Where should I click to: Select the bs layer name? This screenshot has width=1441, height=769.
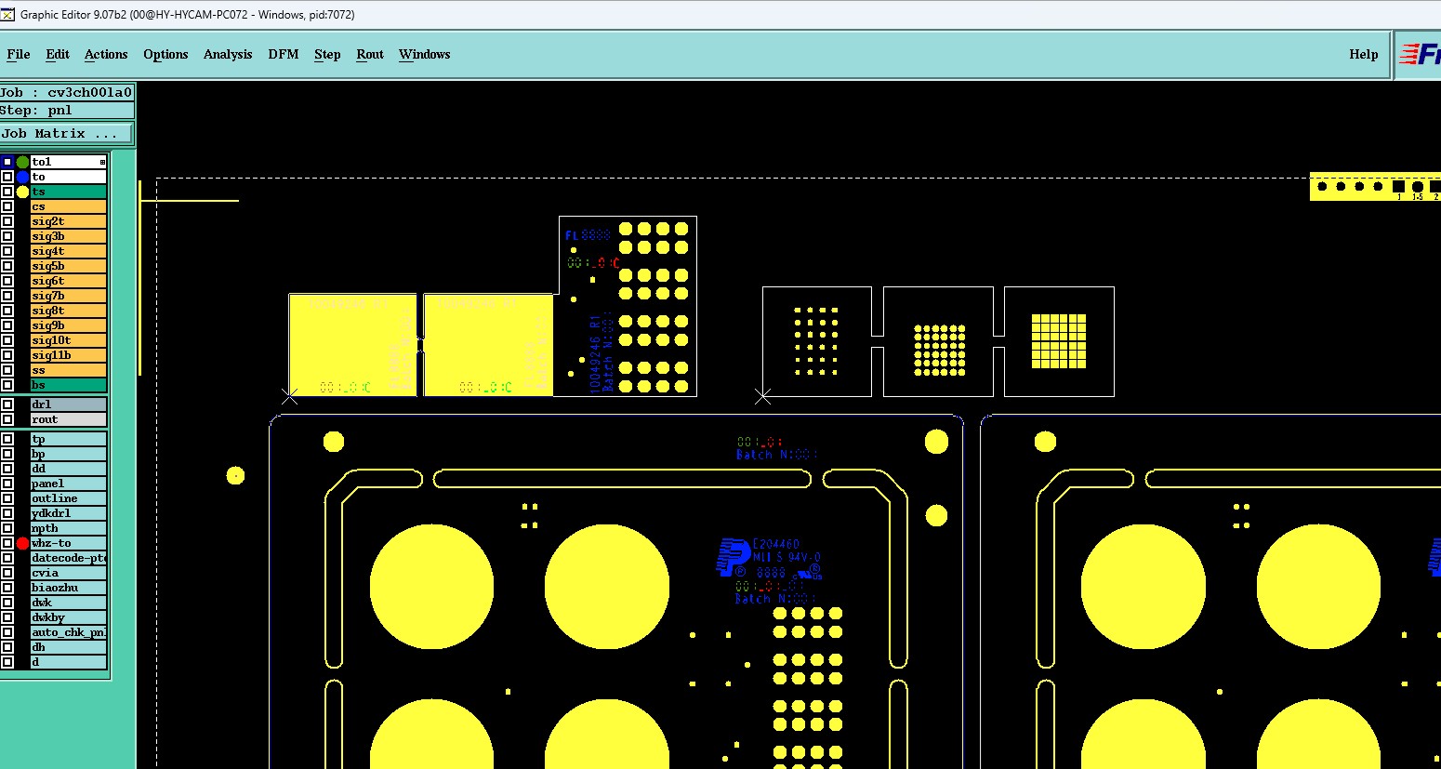pyautogui.click(x=69, y=385)
